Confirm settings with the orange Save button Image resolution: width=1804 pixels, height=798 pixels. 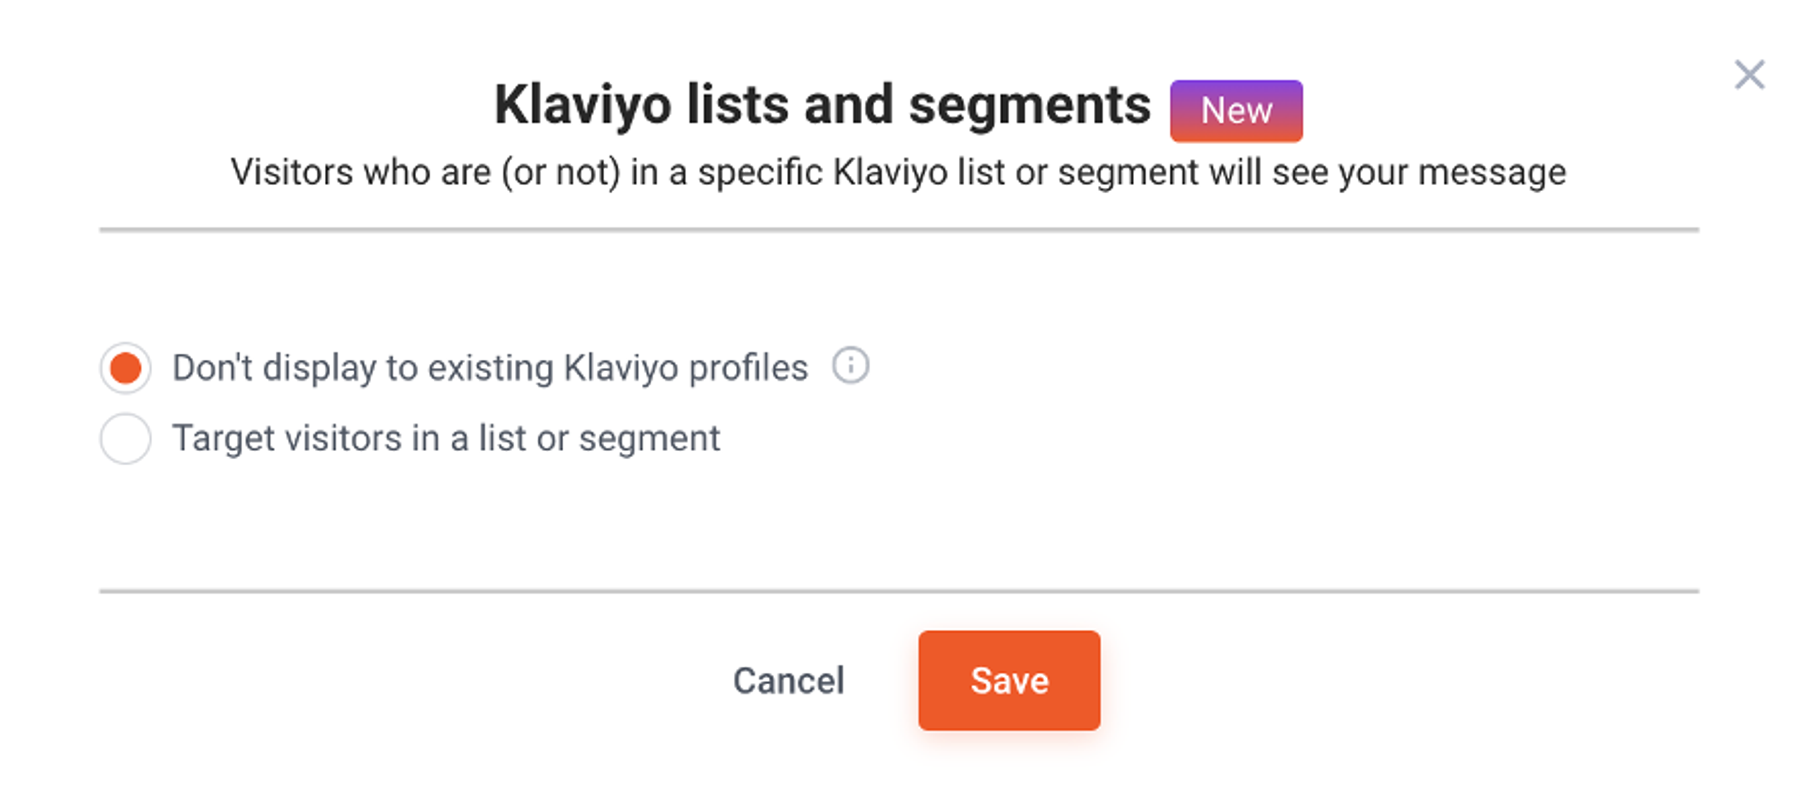click(x=1009, y=680)
